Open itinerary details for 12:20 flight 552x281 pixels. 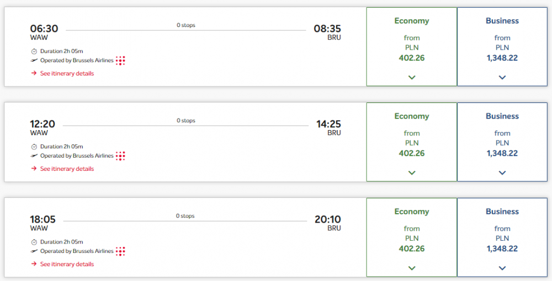pyautogui.click(x=67, y=169)
